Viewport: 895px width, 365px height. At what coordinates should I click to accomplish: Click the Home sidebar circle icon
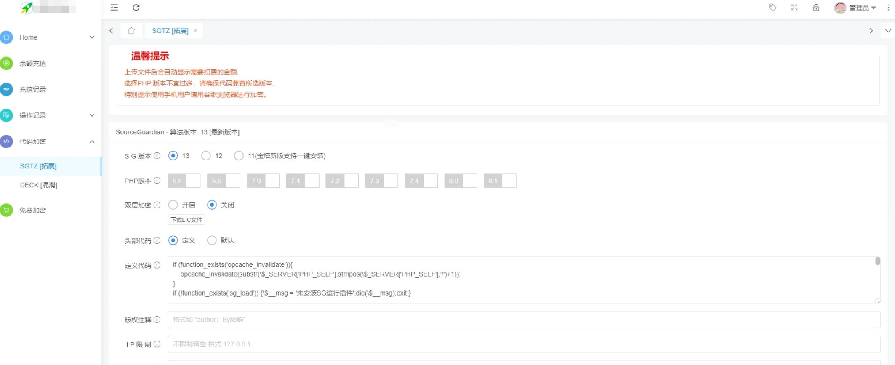[6, 37]
